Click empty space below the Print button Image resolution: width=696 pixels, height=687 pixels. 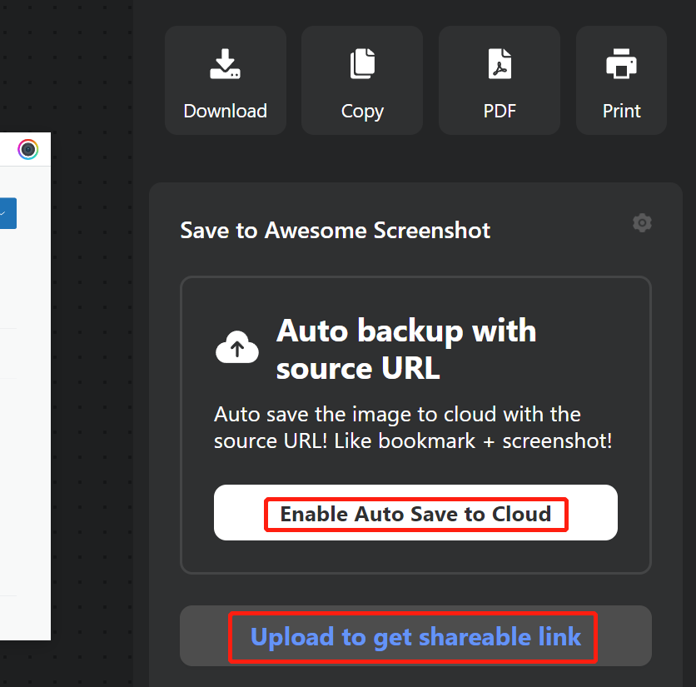tap(621, 158)
